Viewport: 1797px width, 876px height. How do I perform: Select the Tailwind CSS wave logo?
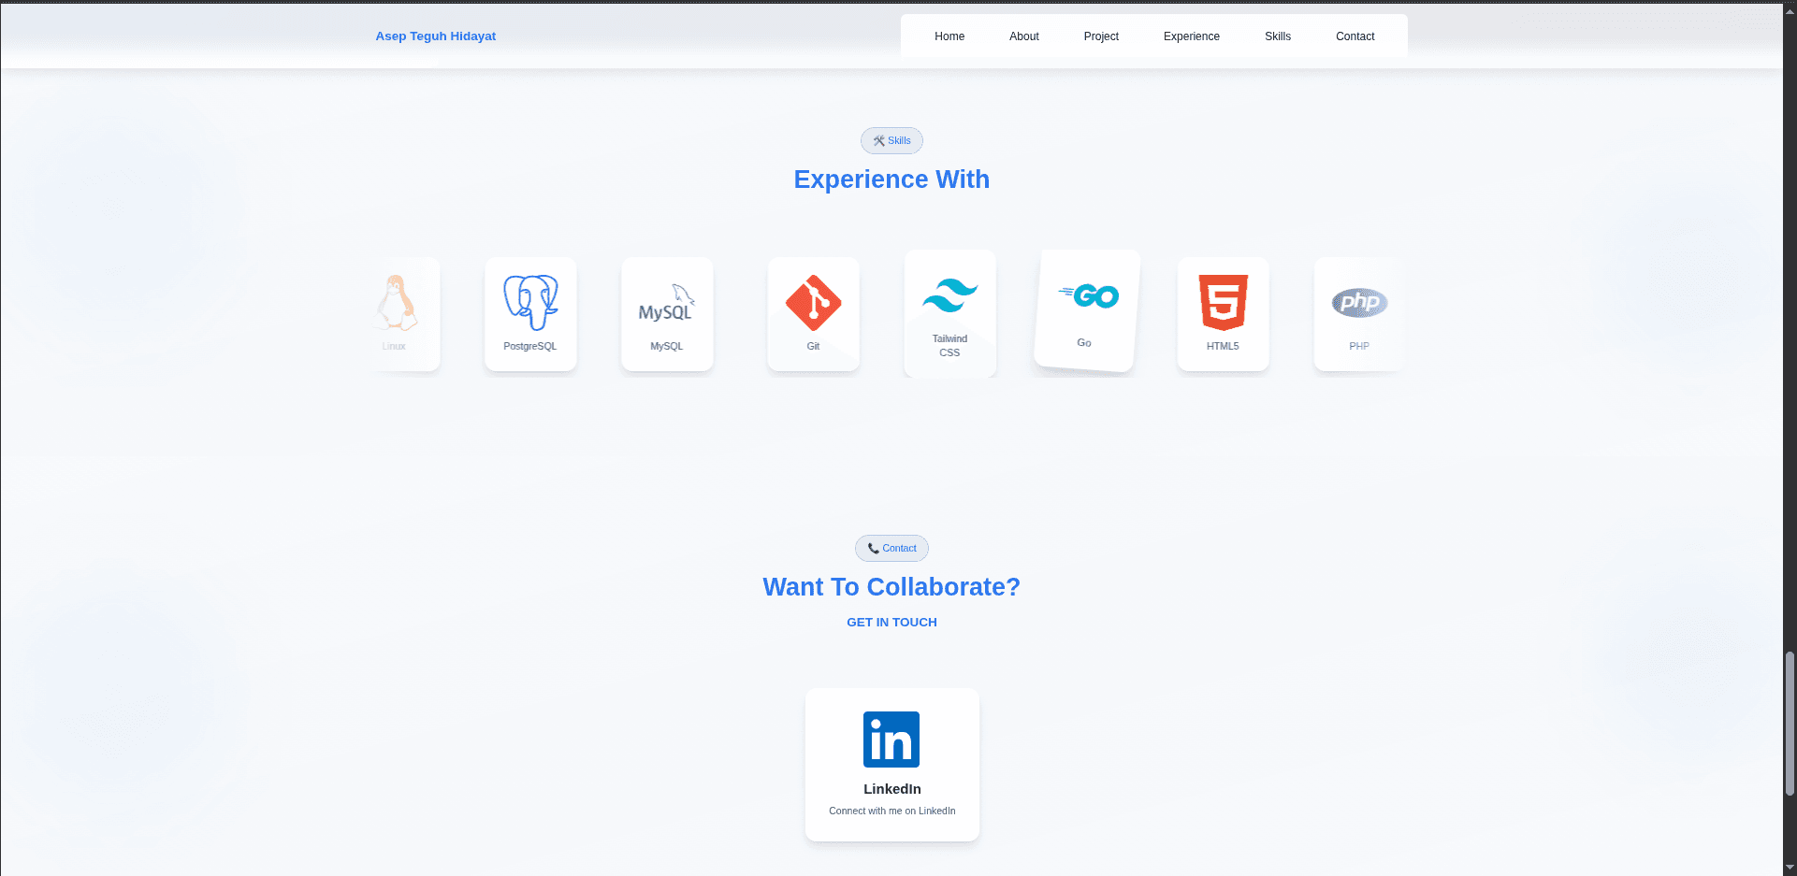pos(949,295)
